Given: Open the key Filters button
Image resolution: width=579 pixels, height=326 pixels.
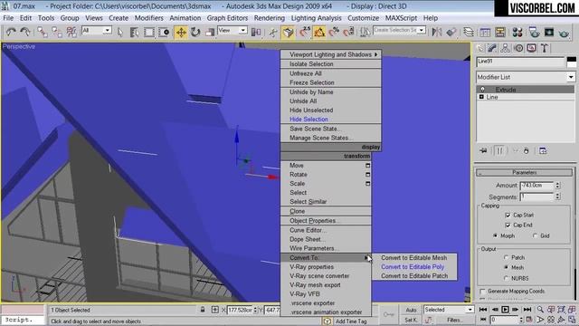Looking at the screenshot, I should point(454,320).
